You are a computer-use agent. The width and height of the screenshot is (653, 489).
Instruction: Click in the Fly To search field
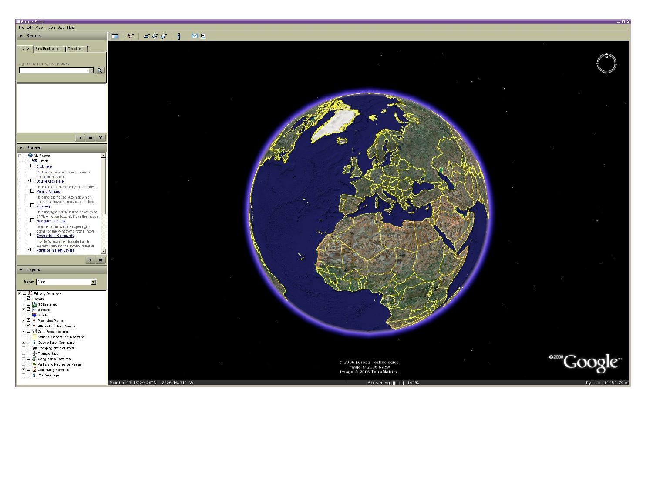(x=54, y=70)
